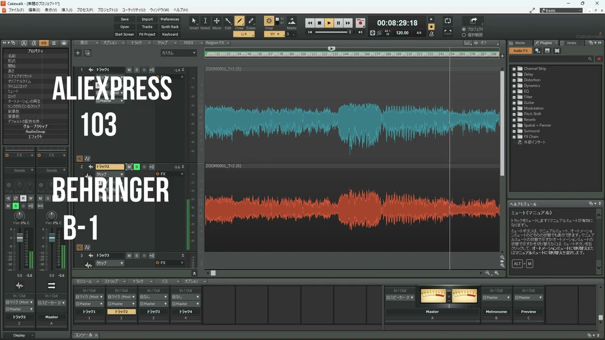605x340 pixels.
Task: Open the MIDI view dropdown
Action: tap(190, 43)
